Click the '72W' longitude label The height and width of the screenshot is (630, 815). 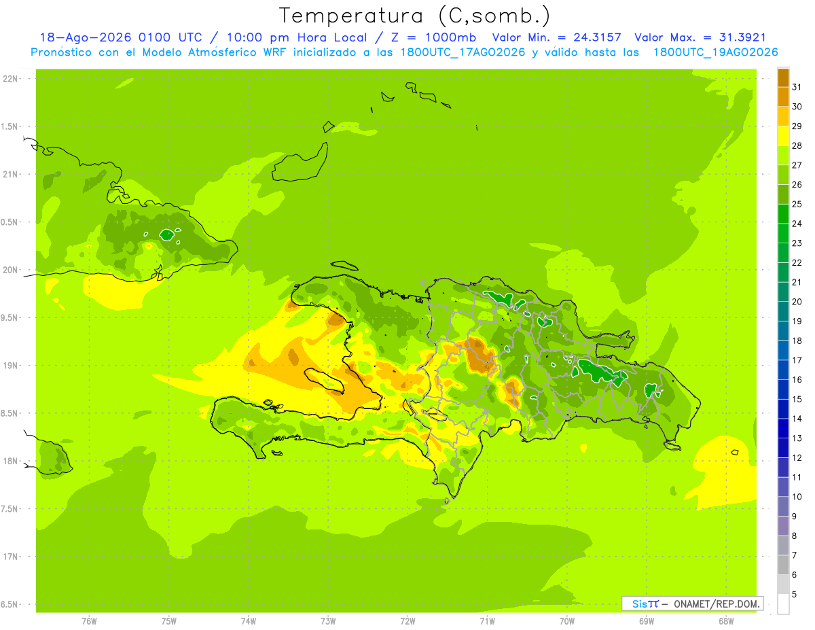tap(407, 621)
